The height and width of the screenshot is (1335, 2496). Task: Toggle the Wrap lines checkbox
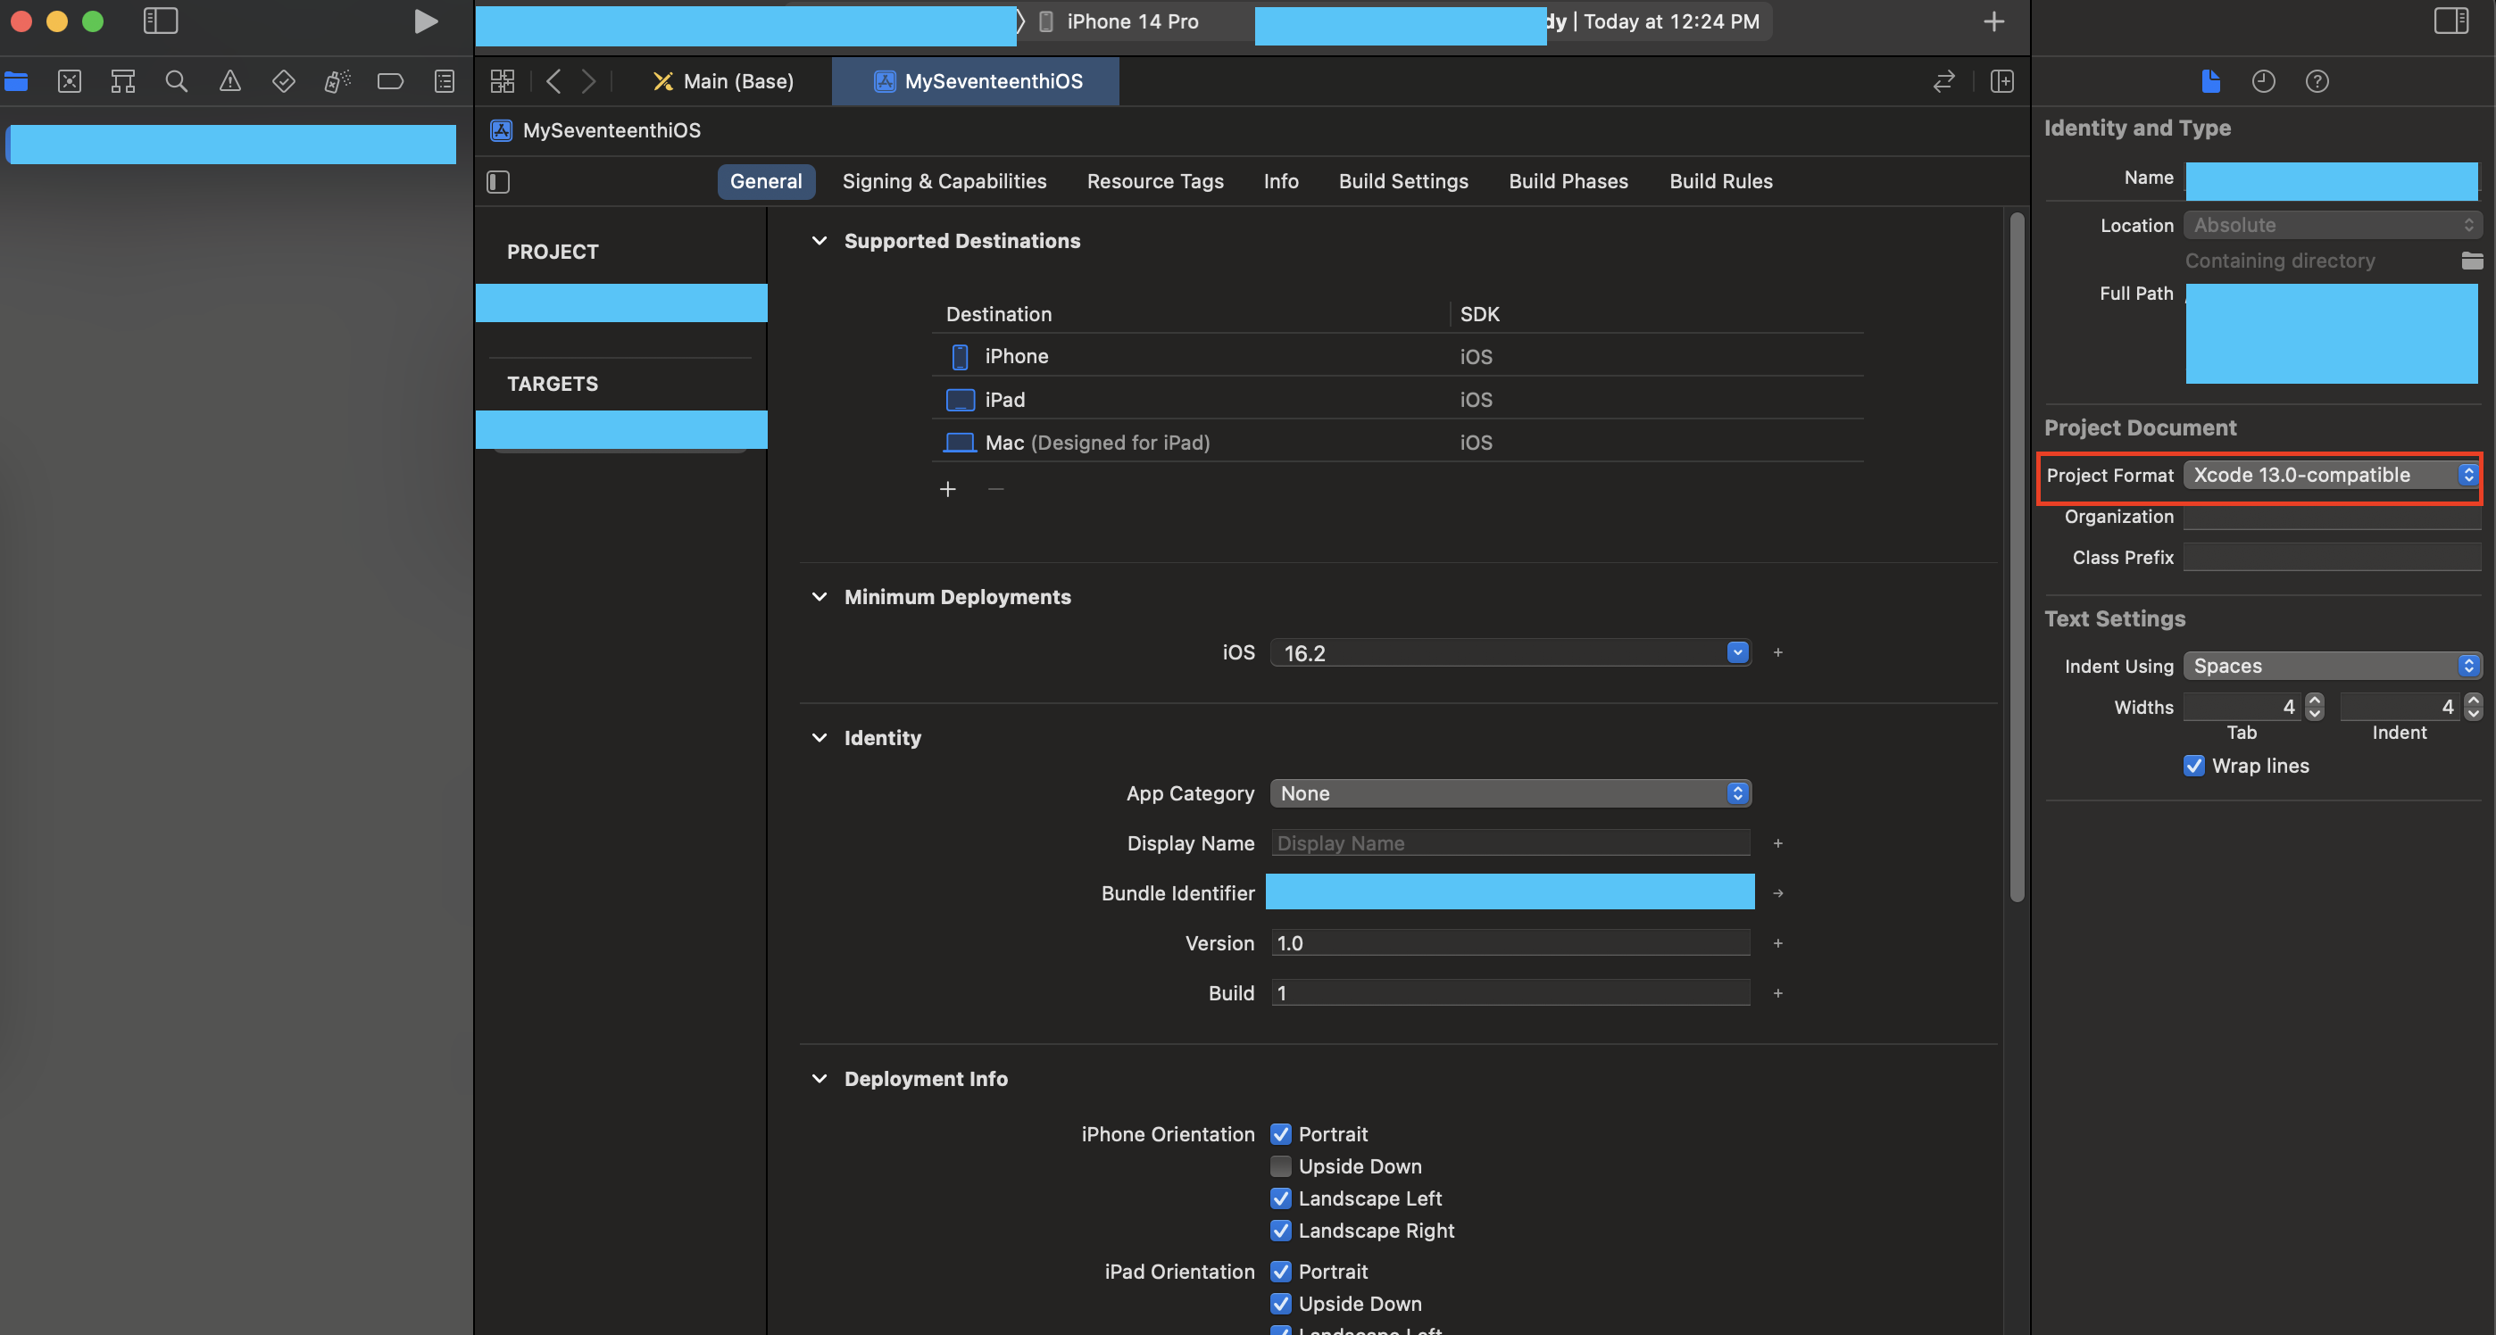(2193, 766)
